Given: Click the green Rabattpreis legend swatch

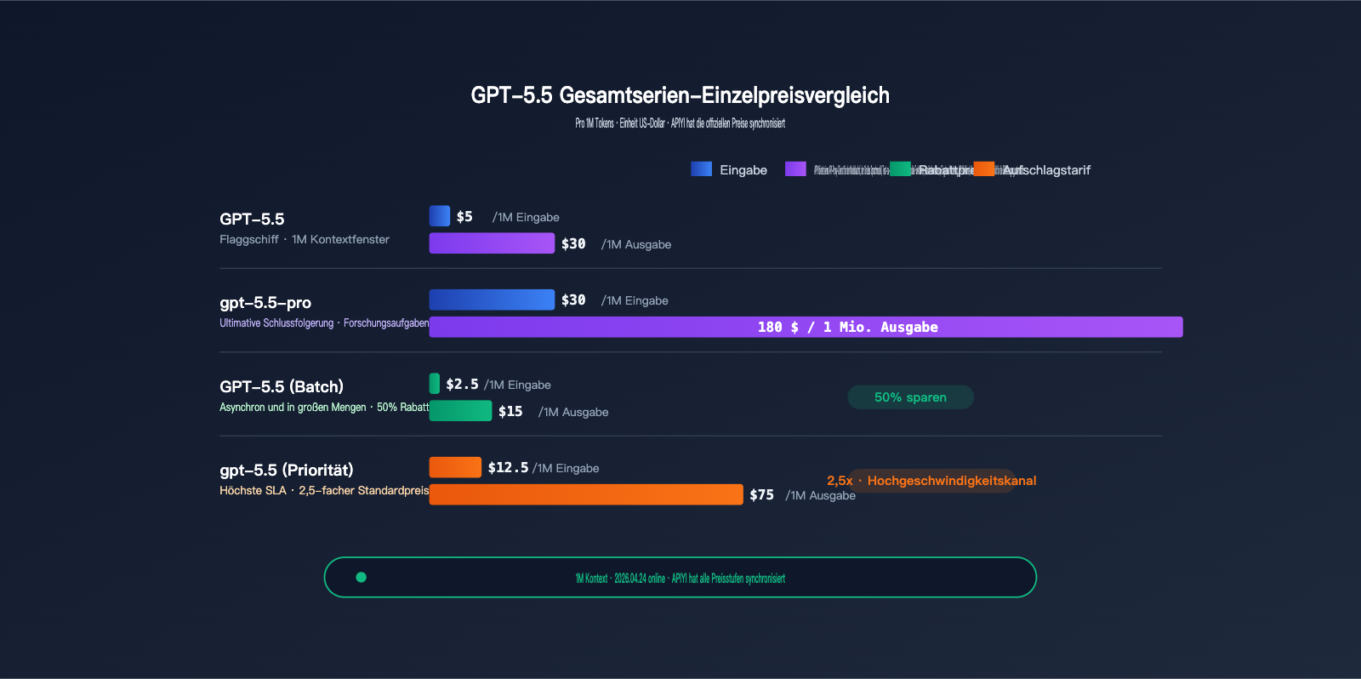Looking at the screenshot, I should pyautogui.click(x=900, y=168).
